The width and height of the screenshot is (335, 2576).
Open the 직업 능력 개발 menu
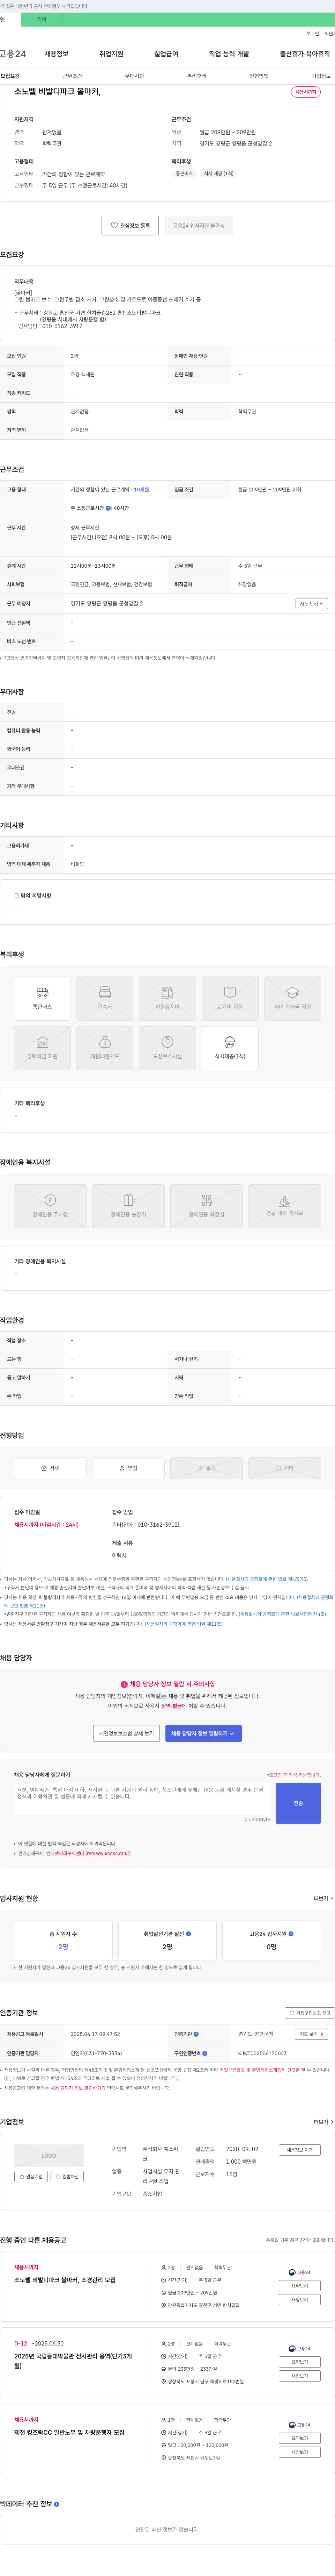pyautogui.click(x=229, y=54)
